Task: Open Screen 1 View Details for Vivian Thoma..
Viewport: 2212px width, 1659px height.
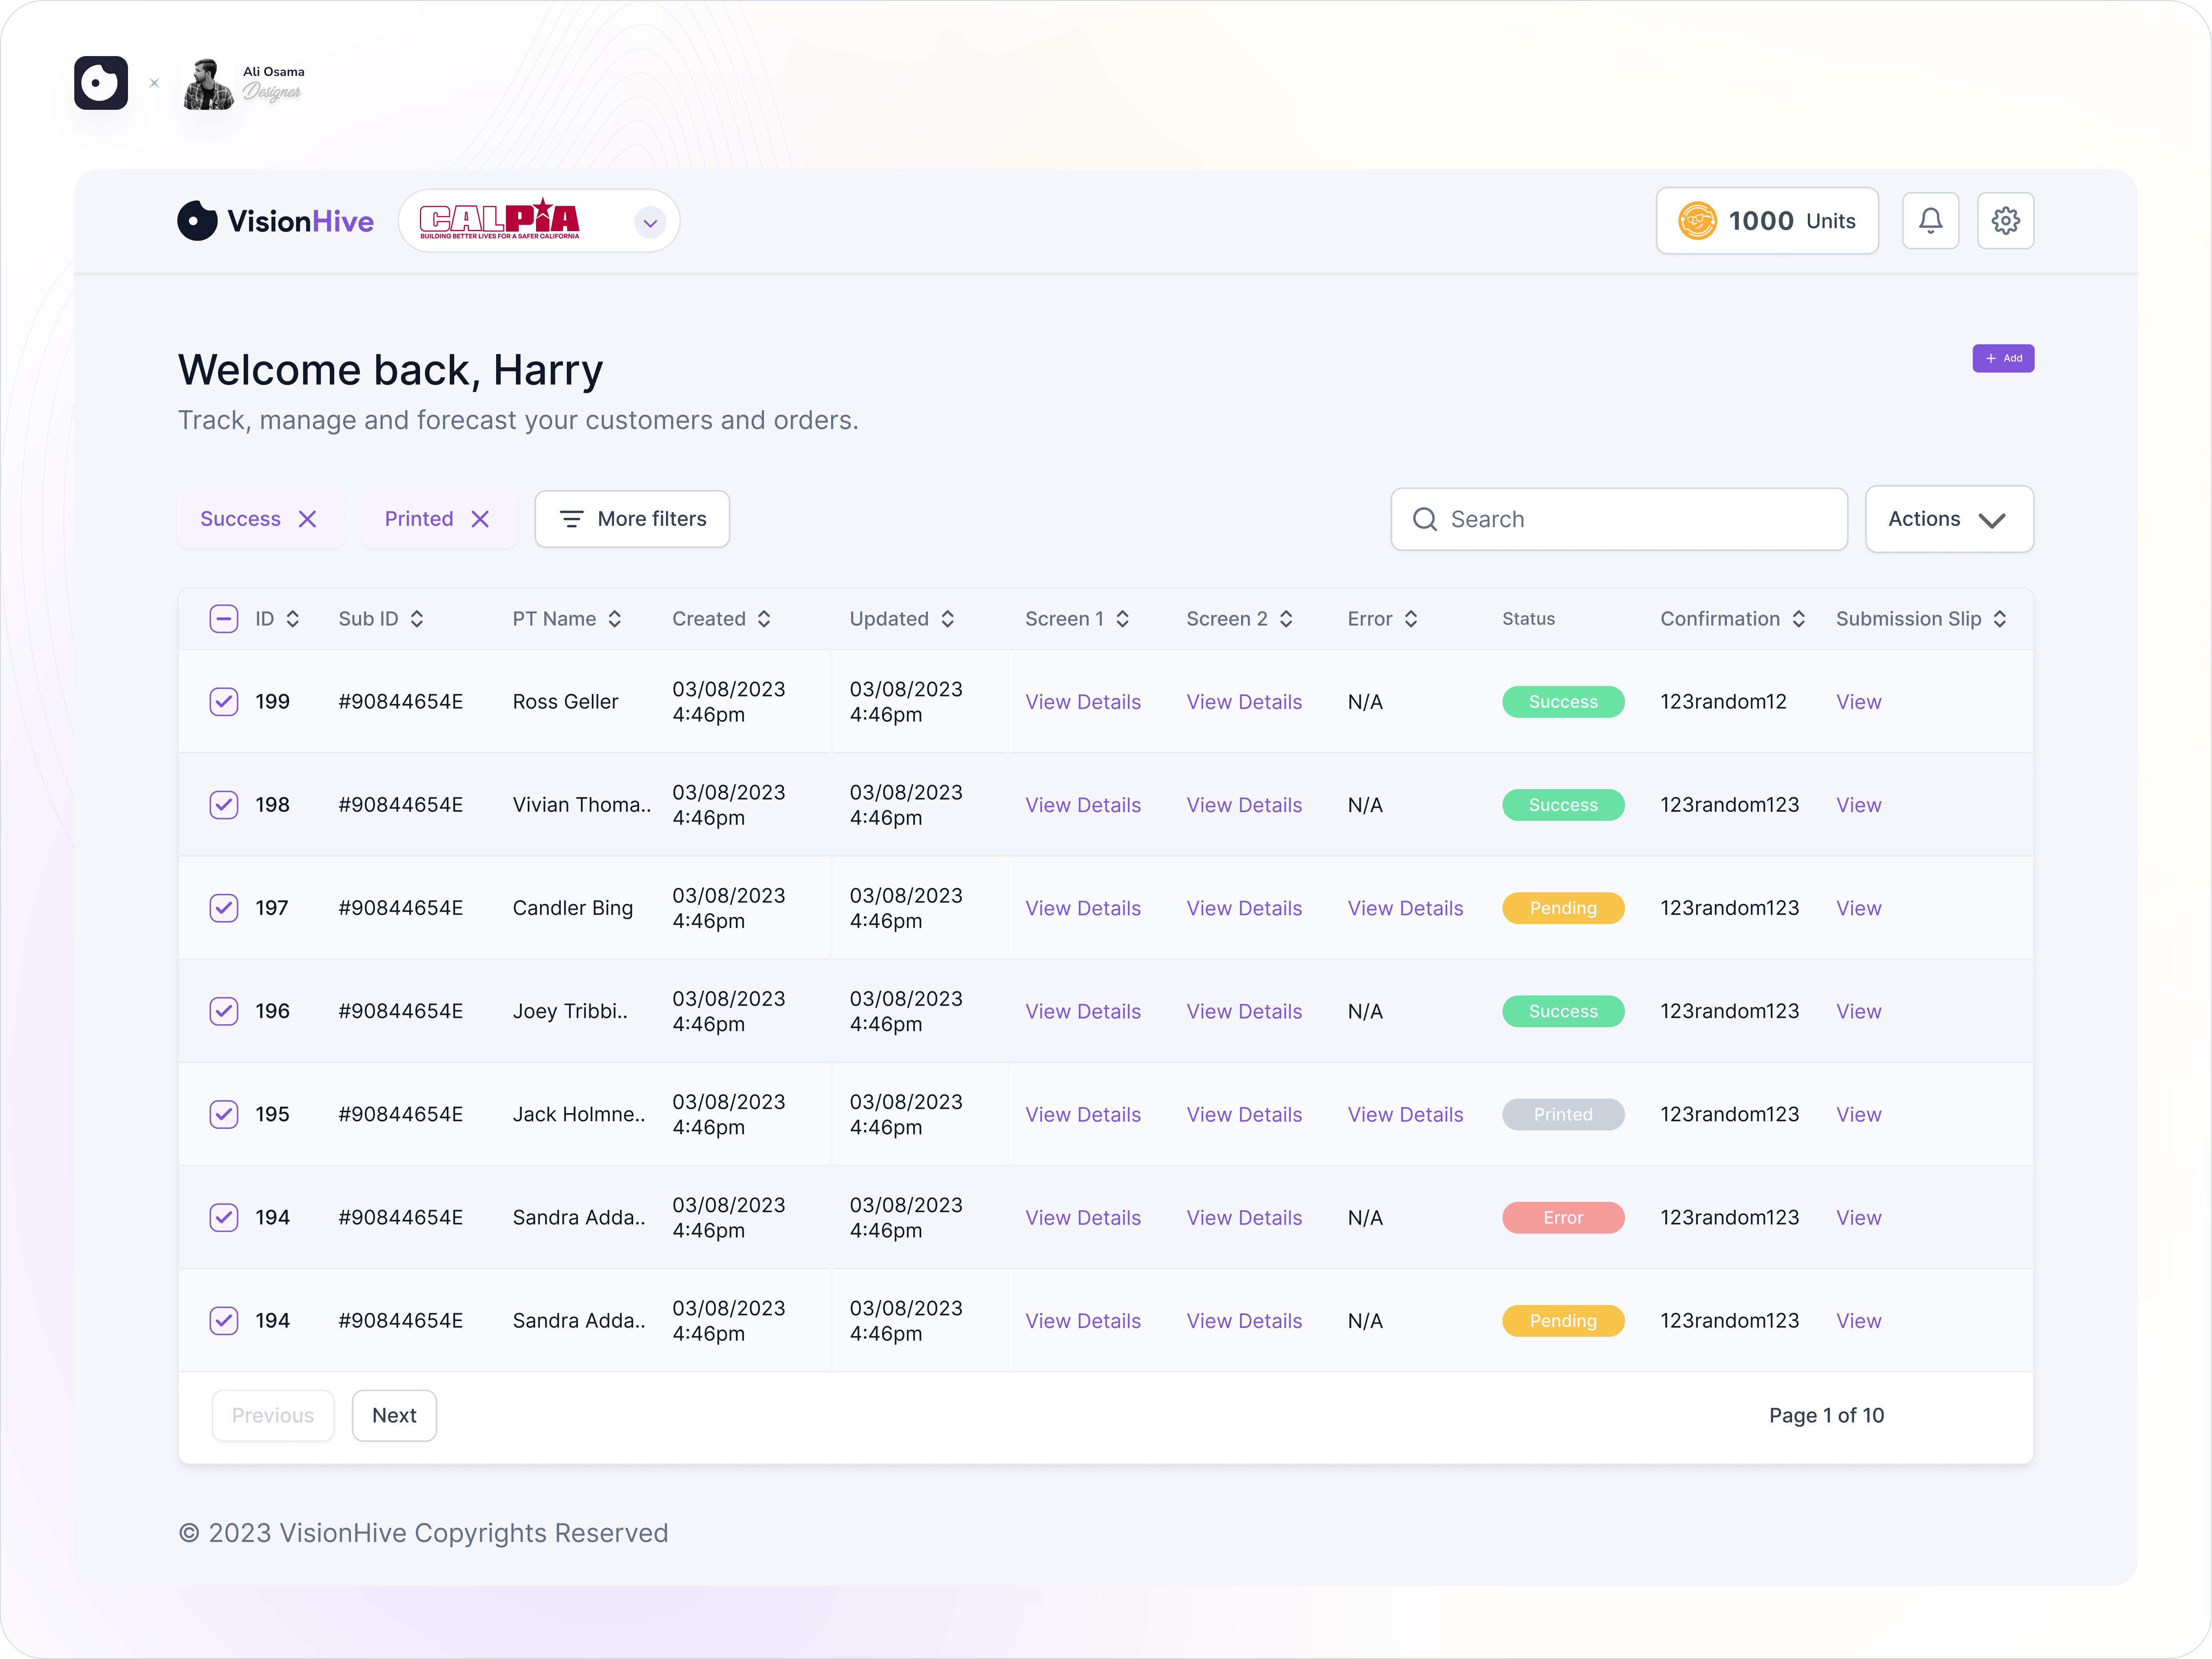Action: click(1083, 805)
